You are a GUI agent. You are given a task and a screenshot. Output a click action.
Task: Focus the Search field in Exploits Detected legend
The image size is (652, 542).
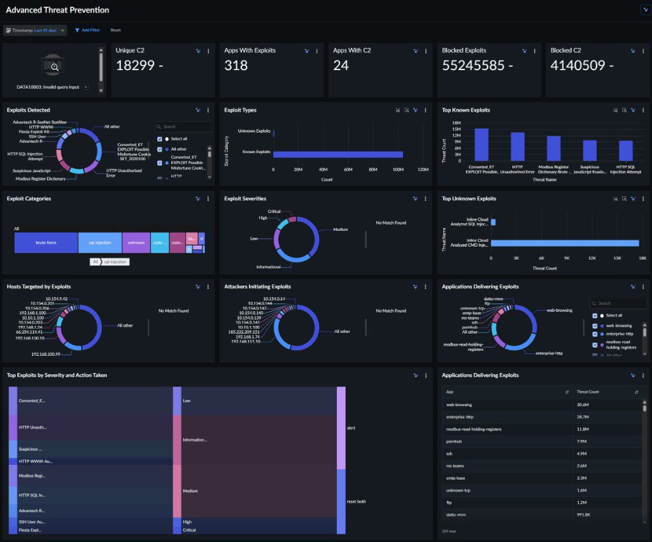(x=183, y=126)
